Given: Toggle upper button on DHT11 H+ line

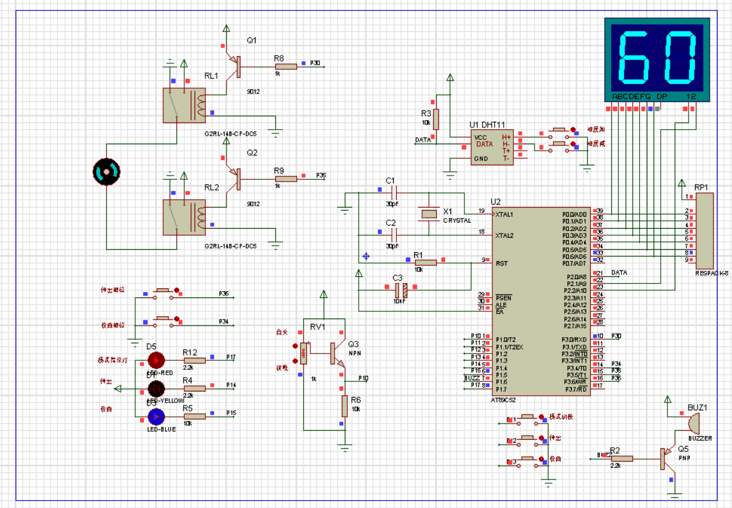Looking at the screenshot, I should coord(559,133).
